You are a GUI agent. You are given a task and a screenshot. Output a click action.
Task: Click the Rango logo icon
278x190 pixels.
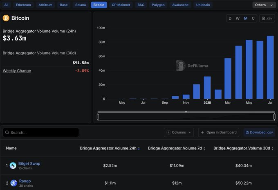point(13,183)
